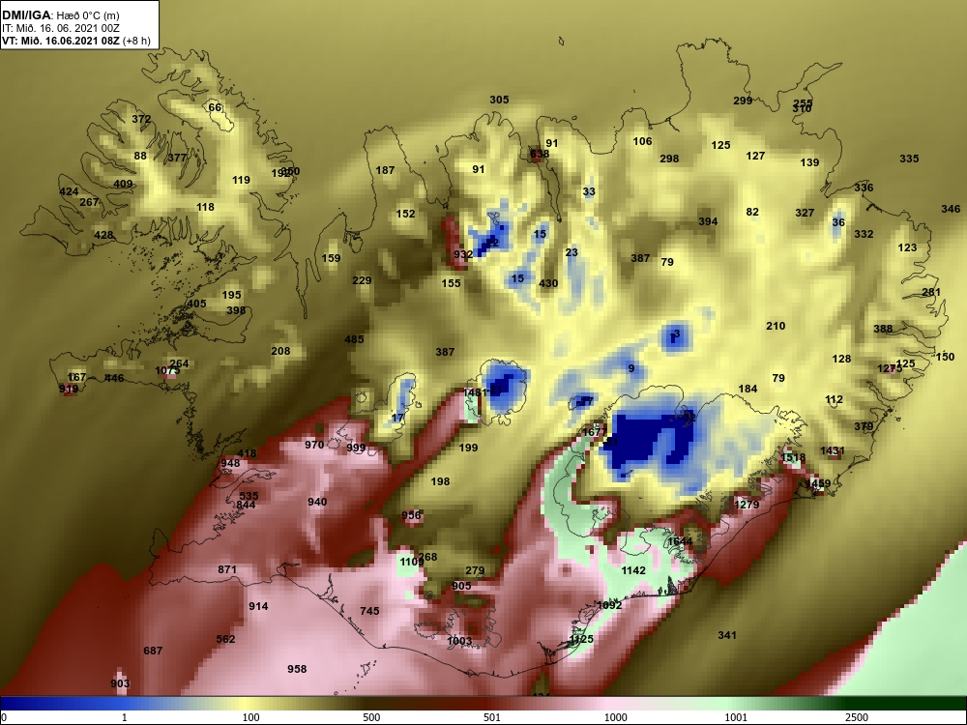Click map value '940'
Screen dimensions: 967x725
tap(317, 502)
